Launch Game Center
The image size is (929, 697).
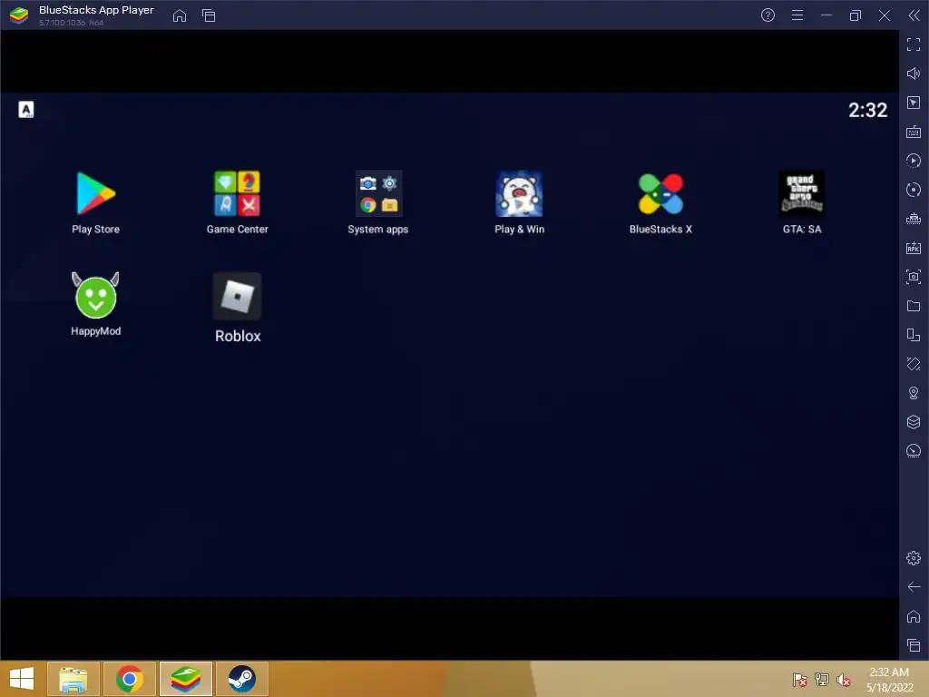point(237,194)
